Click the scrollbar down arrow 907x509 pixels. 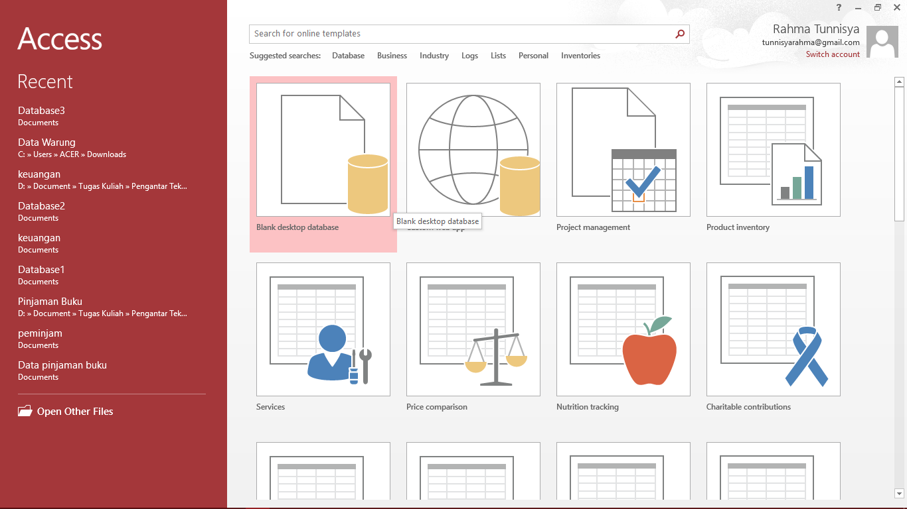pos(900,493)
